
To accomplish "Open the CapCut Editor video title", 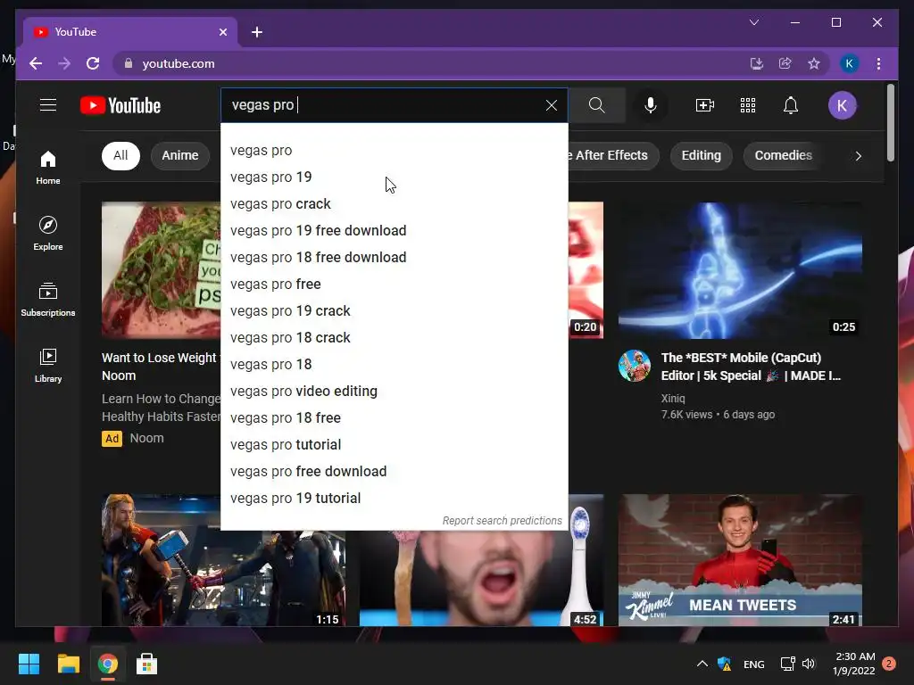I will (x=751, y=367).
